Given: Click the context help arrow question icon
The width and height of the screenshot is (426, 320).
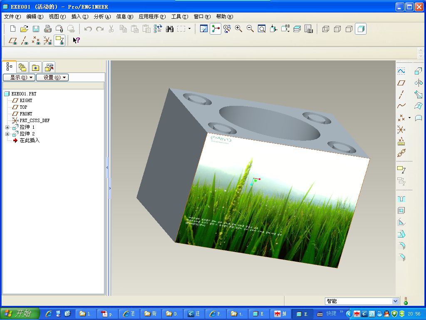Looking at the screenshot, I should coord(76,40).
